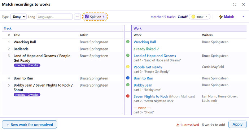Click the yellow cutoff color dot
This screenshot has width=249, height=130.
(193, 17)
